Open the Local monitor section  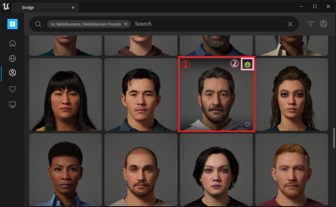point(12,104)
